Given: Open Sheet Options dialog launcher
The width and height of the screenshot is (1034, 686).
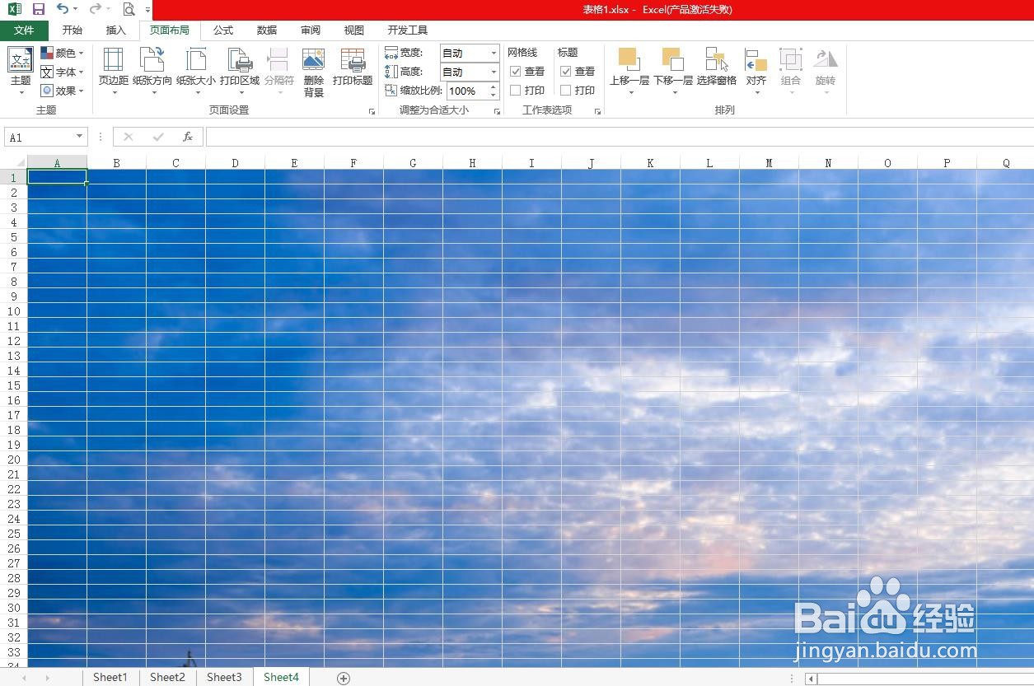Looking at the screenshot, I should 597,111.
